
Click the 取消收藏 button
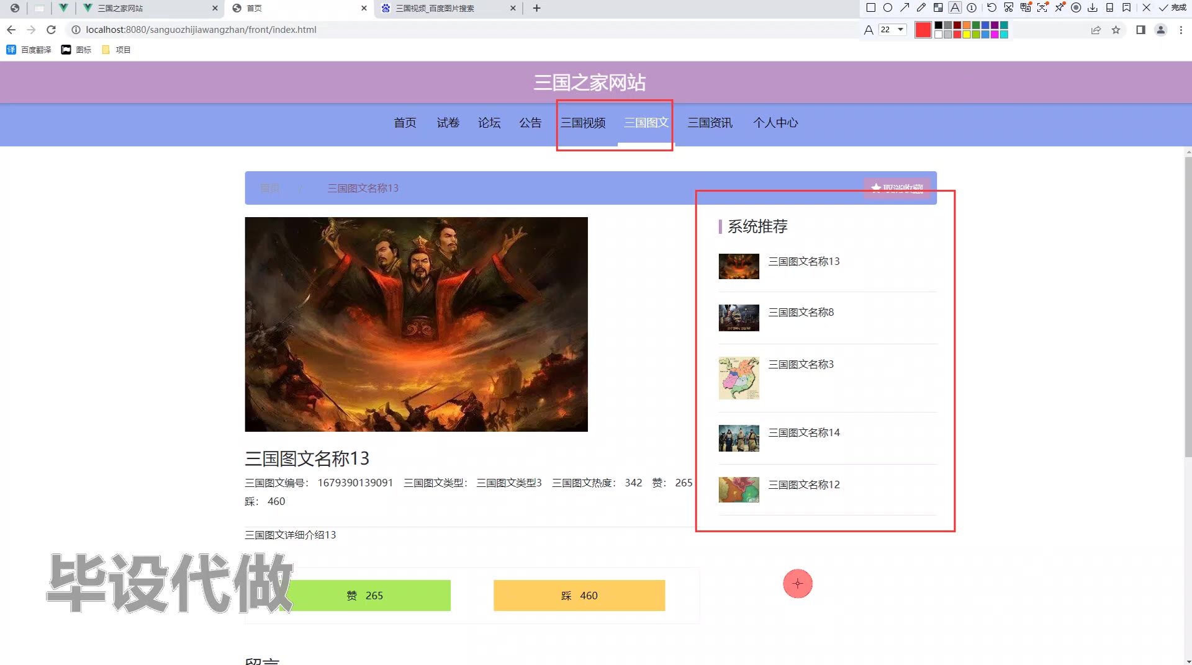pos(897,188)
